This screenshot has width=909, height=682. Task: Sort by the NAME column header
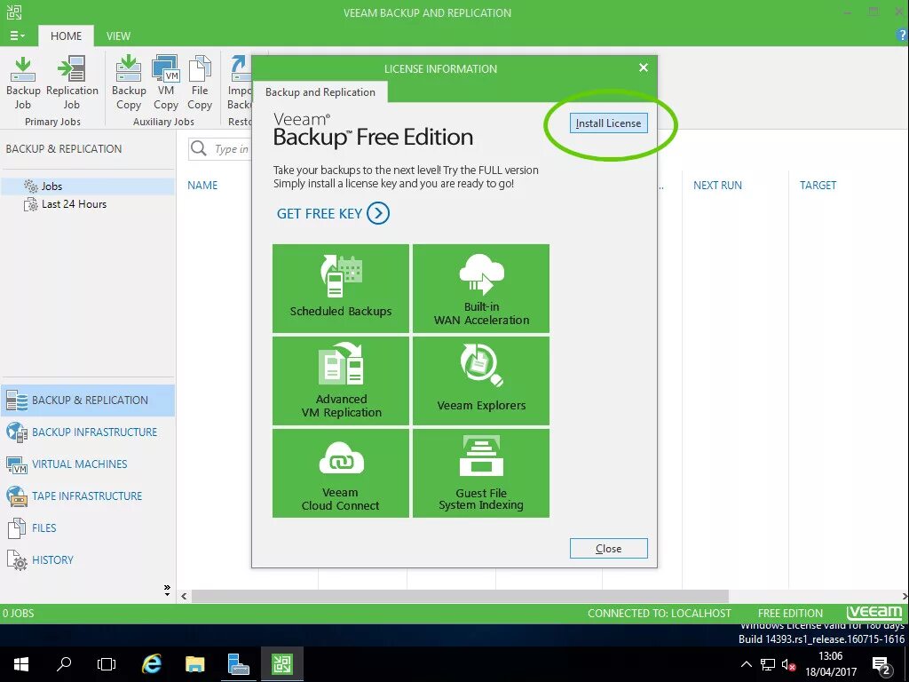(202, 185)
